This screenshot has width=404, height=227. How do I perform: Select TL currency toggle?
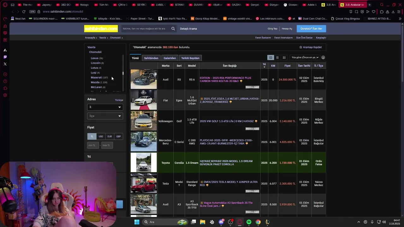(x=92, y=137)
